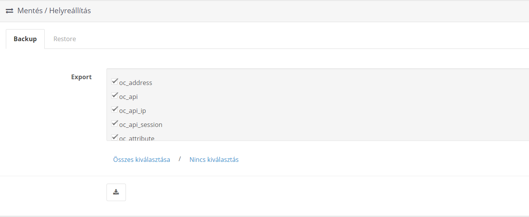Click the oc_api_ip label text

[133, 111]
